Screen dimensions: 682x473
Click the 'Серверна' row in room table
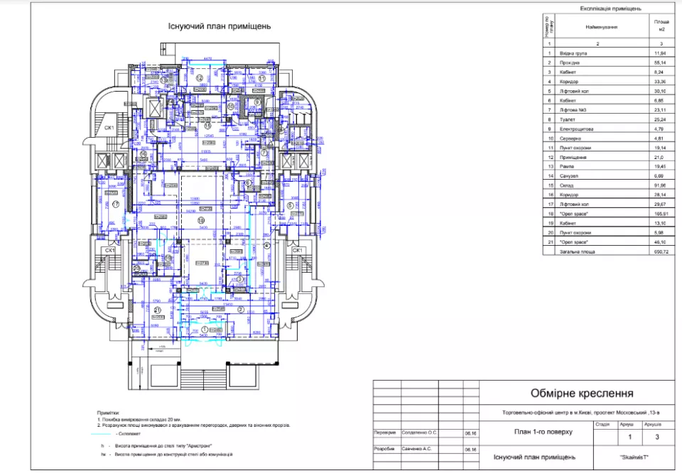[594, 139]
